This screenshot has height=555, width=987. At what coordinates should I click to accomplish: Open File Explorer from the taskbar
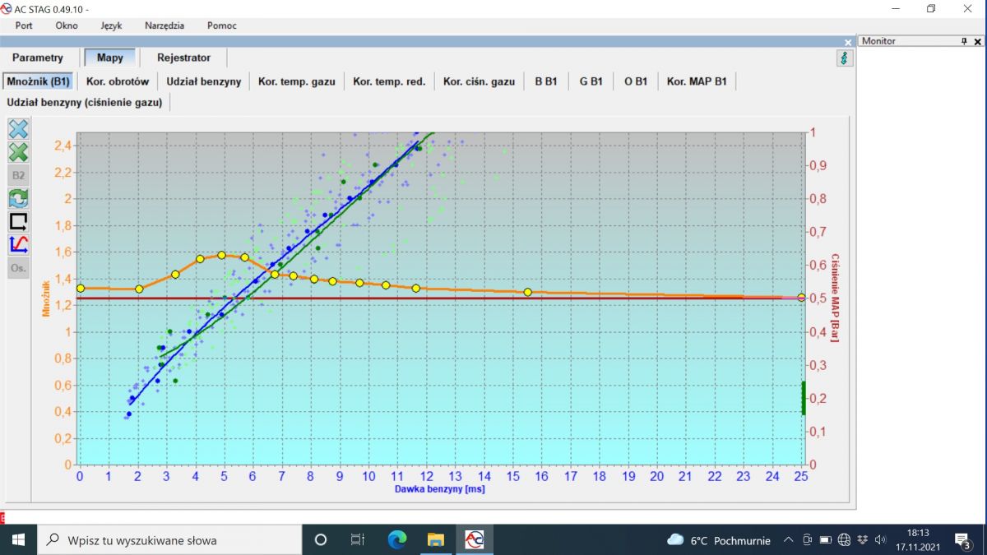pos(436,540)
